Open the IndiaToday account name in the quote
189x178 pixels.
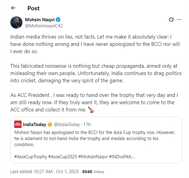pos(35,124)
